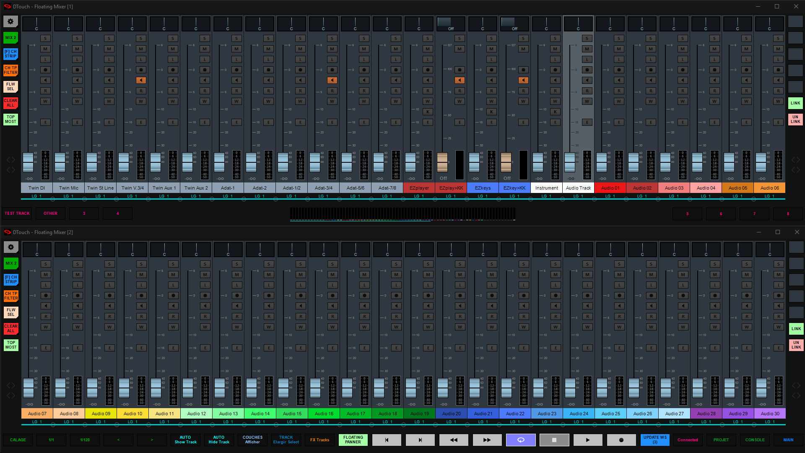Click the FLW SEL icon in mixer
Image resolution: width=805 pixels, height=453 pixels.
click(10, 86)
